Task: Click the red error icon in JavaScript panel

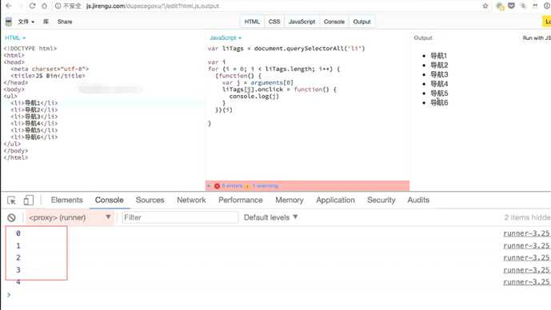Action: 218,186
